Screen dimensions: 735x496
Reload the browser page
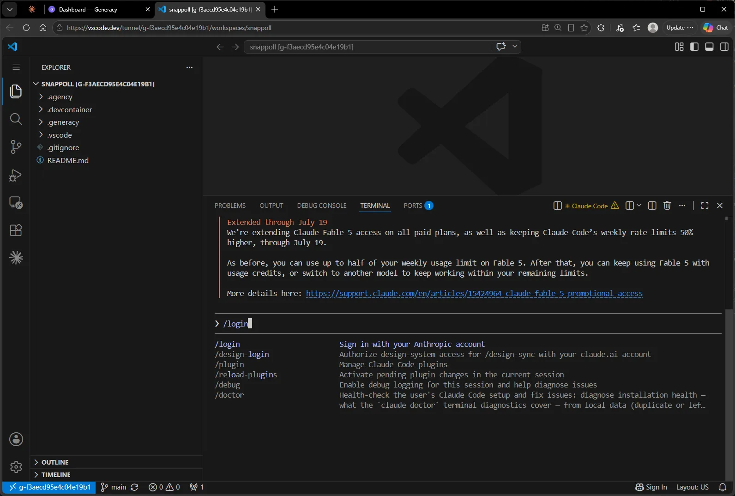point(26,28)
